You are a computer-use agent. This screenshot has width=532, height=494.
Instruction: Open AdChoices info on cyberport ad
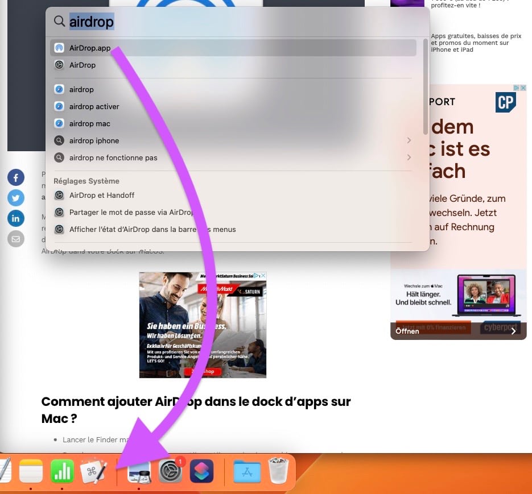click(517, 88)
